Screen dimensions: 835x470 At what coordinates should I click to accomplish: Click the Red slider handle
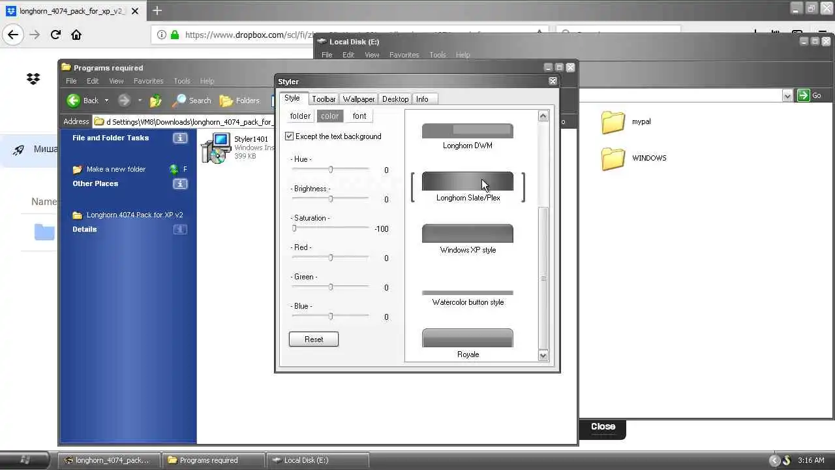pyautogui.click(x=331, y=258)
